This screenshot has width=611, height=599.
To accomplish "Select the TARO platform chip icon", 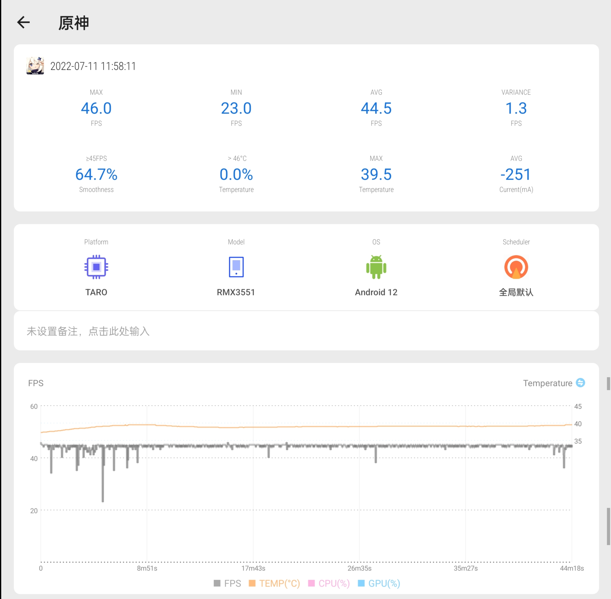I will (96, 267).
